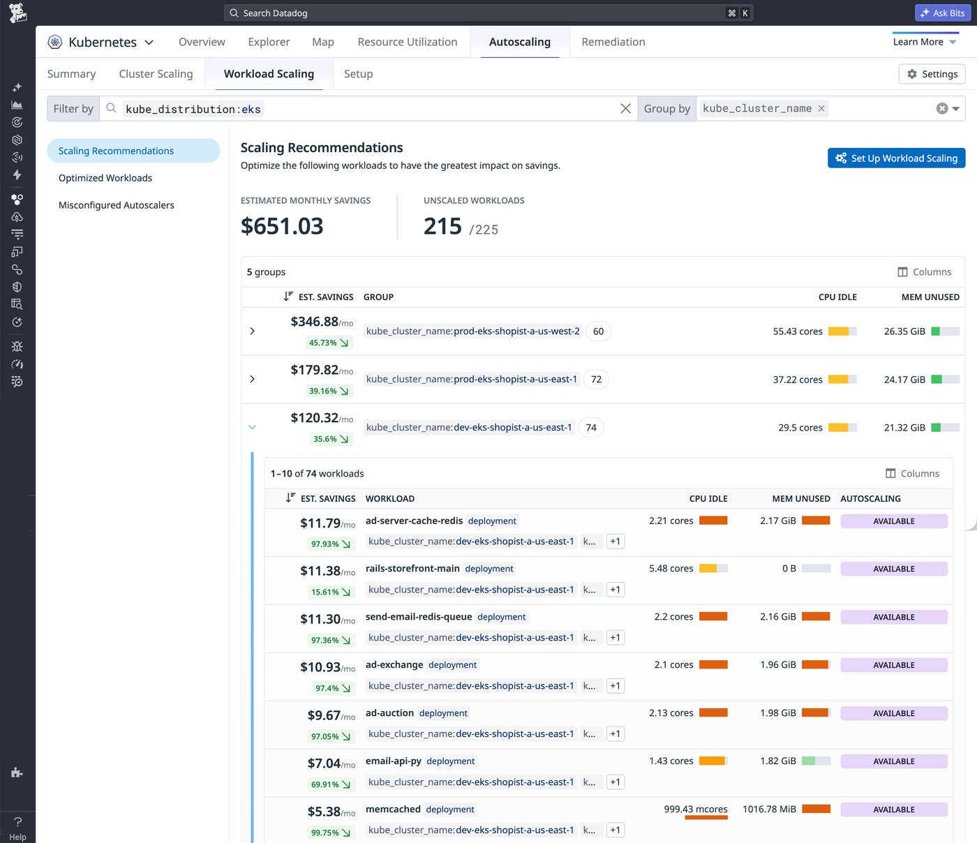Switch to the Overview tab

pos(202,42)
